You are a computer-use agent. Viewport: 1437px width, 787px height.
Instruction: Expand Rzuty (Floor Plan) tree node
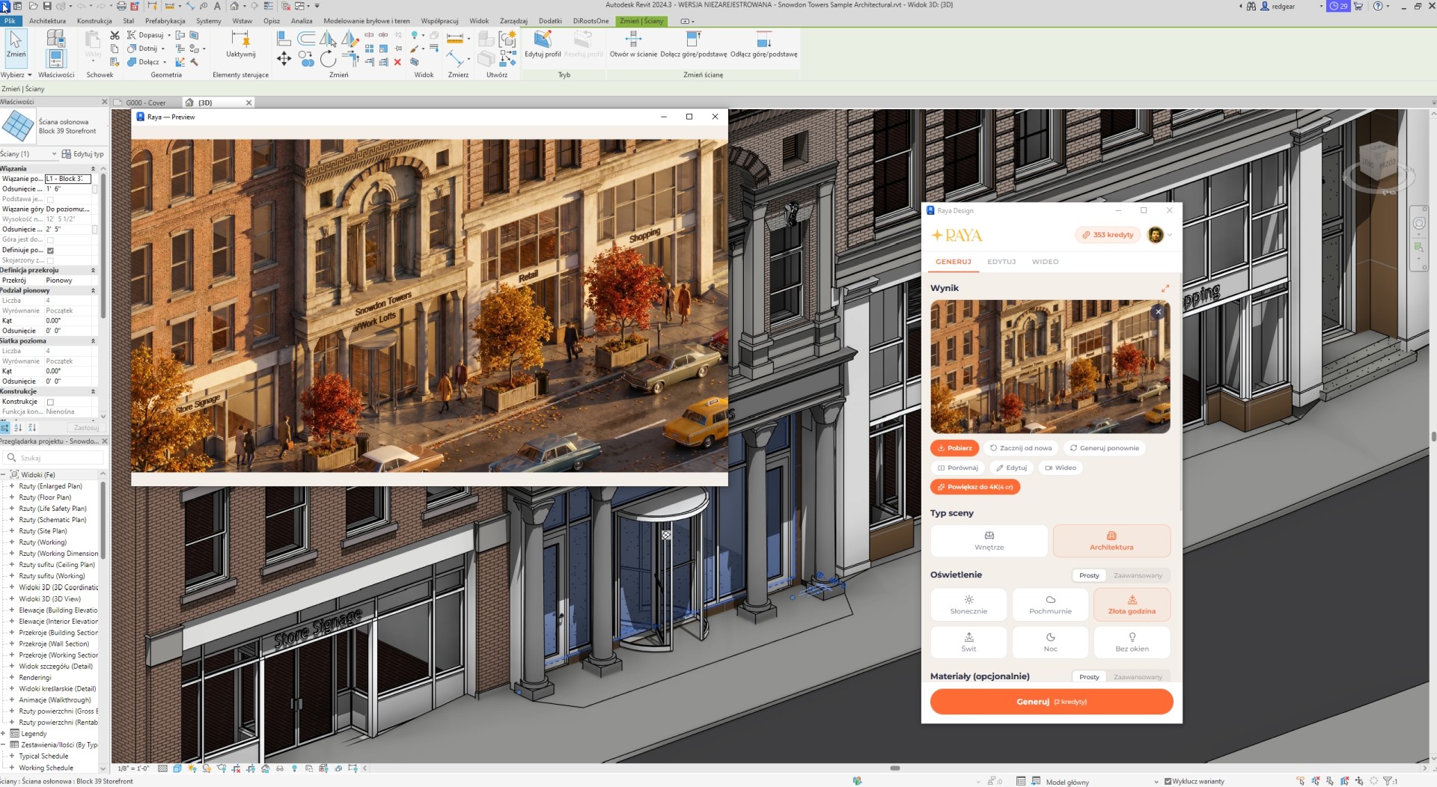(12, 497)
